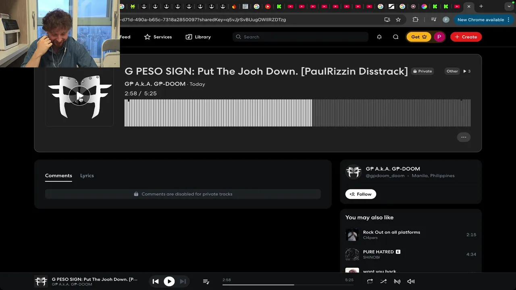Click the player bar track artwork
Viewport: 516px width, 290px height.
click(41, 281)
